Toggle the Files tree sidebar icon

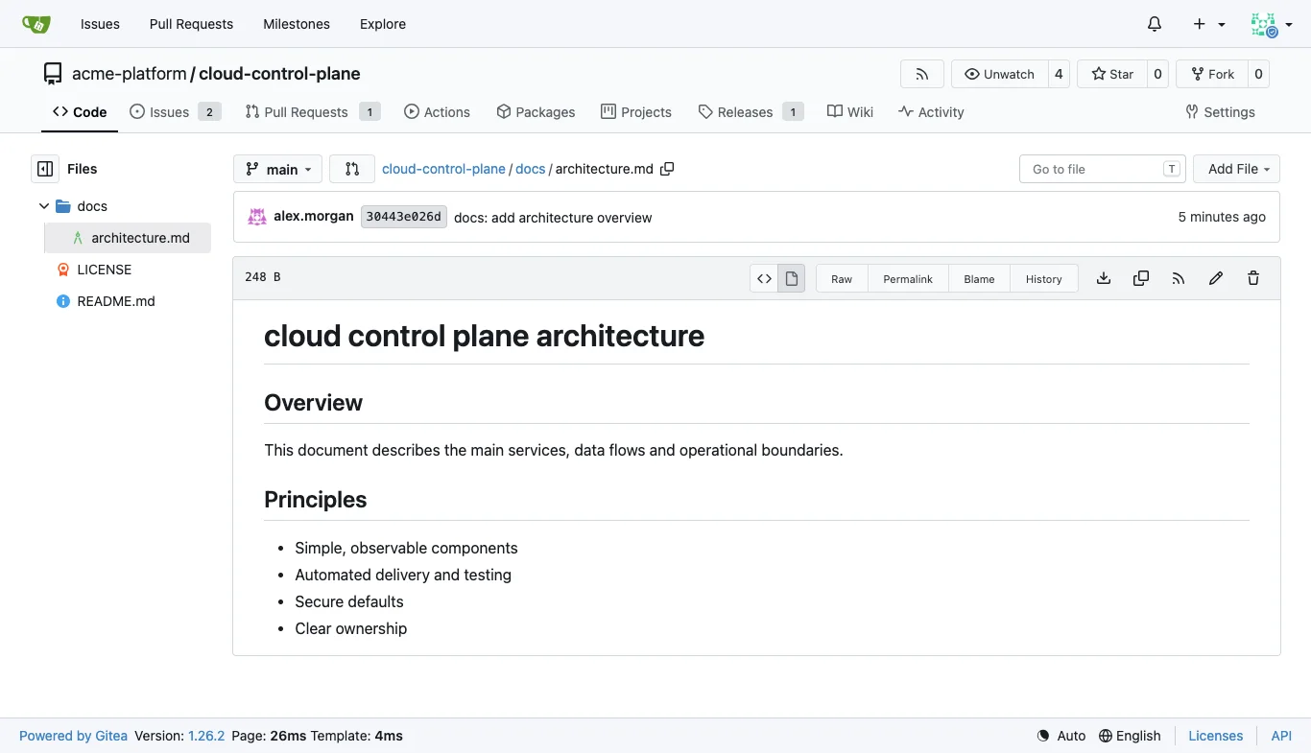point(45,169)
